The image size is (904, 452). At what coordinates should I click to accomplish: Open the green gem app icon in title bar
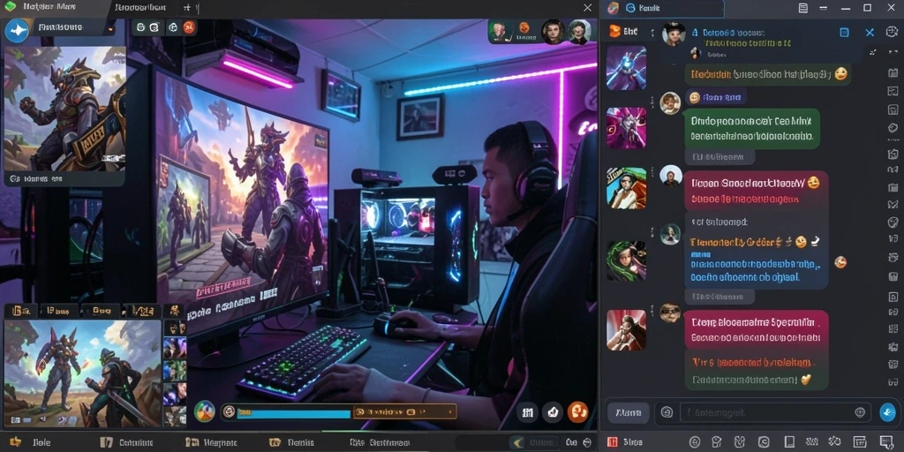coord(11,7)
